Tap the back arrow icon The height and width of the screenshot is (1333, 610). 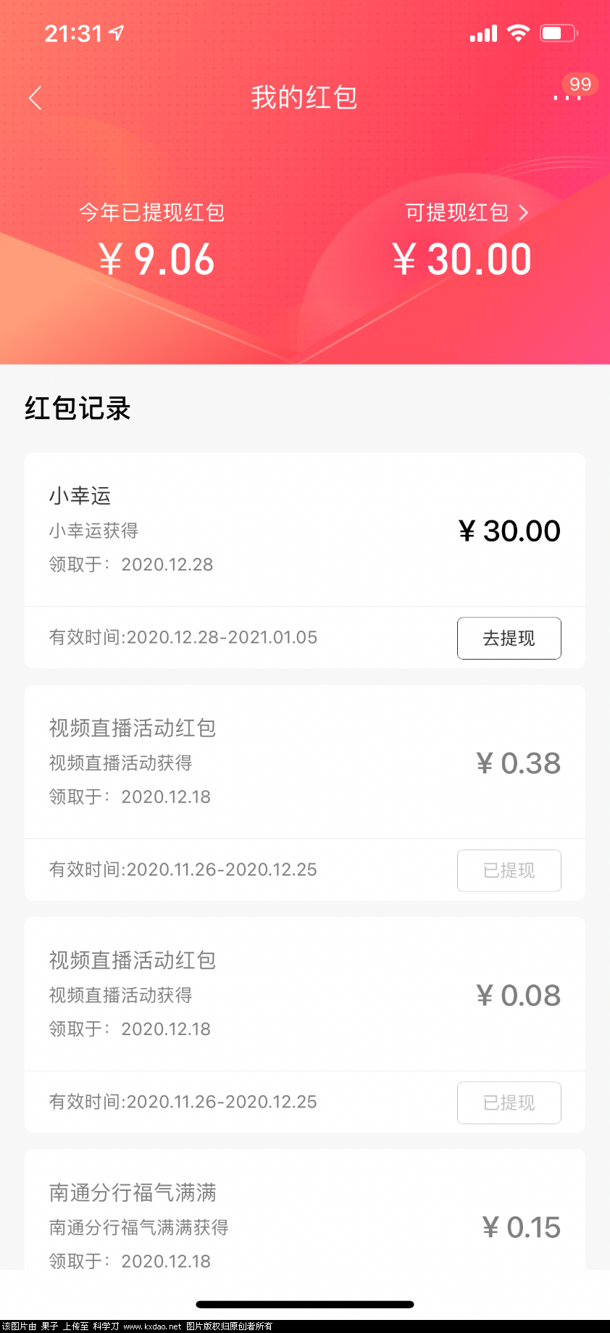35,98
